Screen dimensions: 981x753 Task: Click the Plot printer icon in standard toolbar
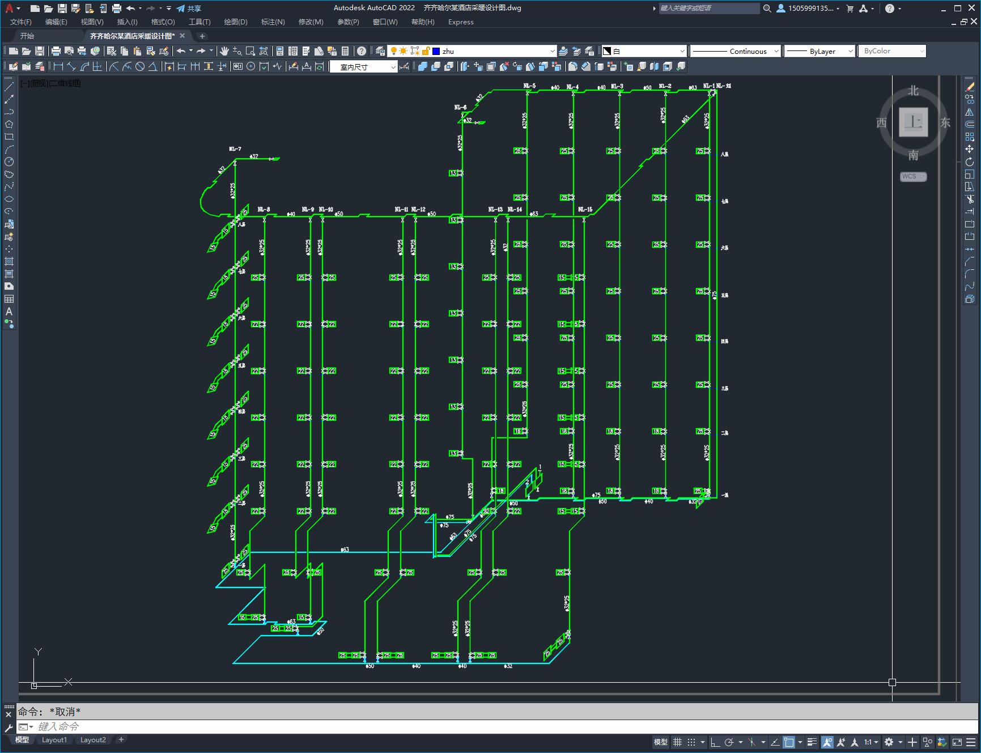point(56,51)
